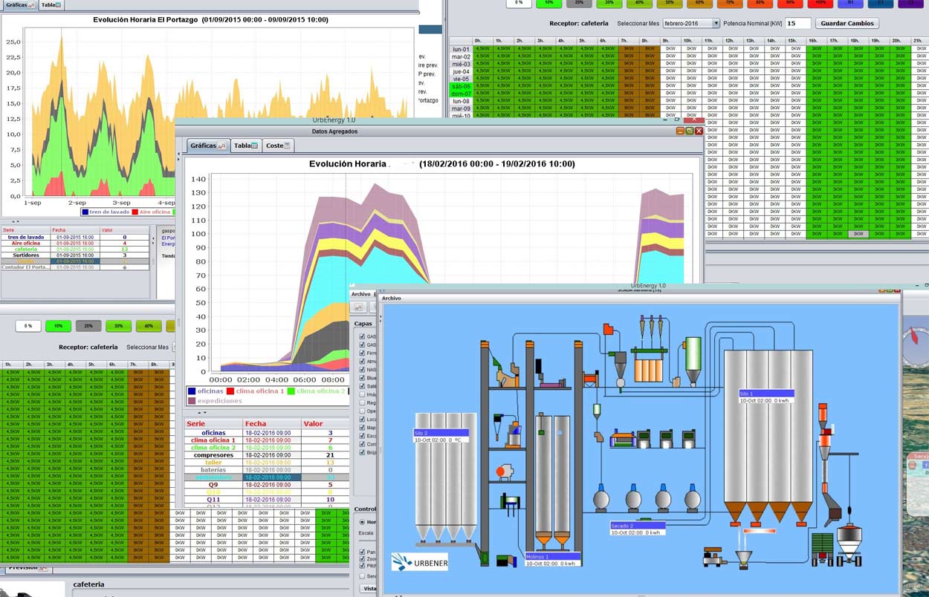This screenshot has height=597, width=929.
Task: Select the tren de lavado row in the El Portazgo table
Action: coord(74,238)
